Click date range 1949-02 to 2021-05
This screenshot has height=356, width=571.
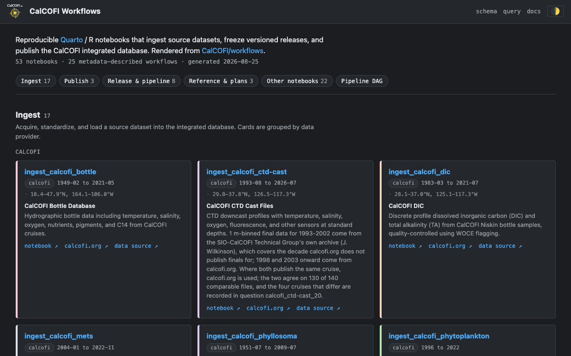86,183
